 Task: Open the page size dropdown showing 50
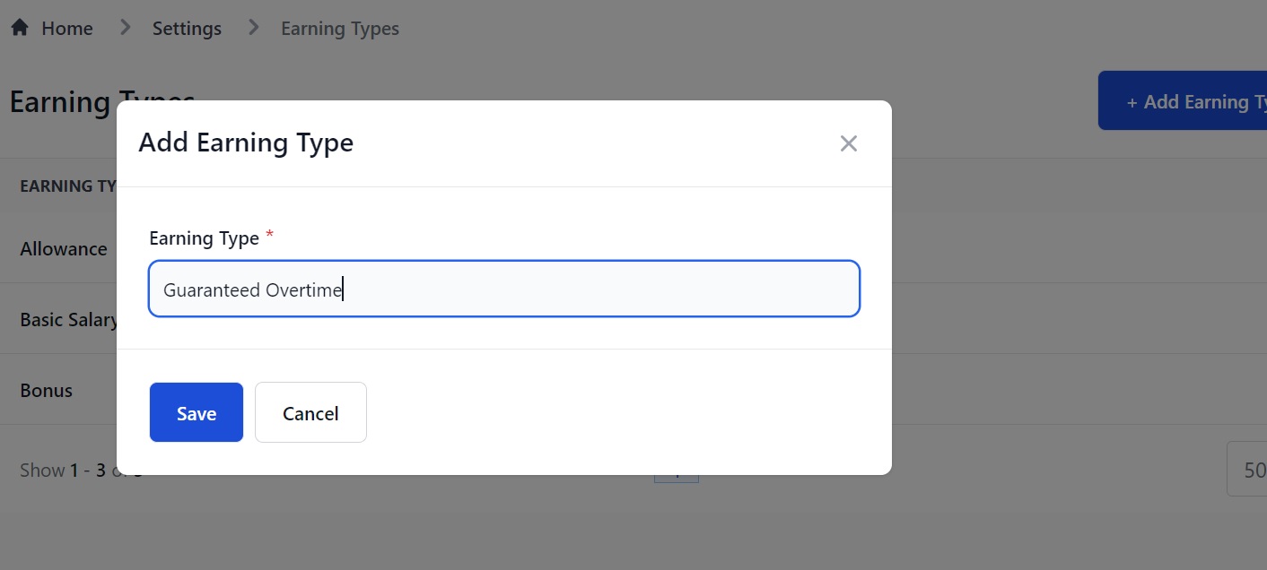tap(1249, 470)
